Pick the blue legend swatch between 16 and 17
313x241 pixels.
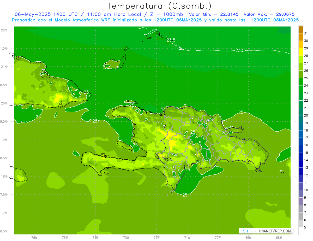(301, 141)
